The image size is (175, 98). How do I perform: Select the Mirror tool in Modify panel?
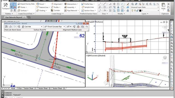click(118, 7)
